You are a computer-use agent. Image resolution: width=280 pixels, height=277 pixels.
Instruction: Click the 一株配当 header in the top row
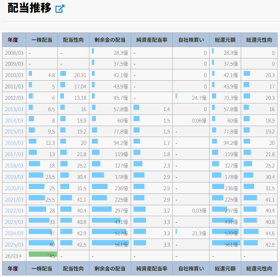tap(42, 40)
